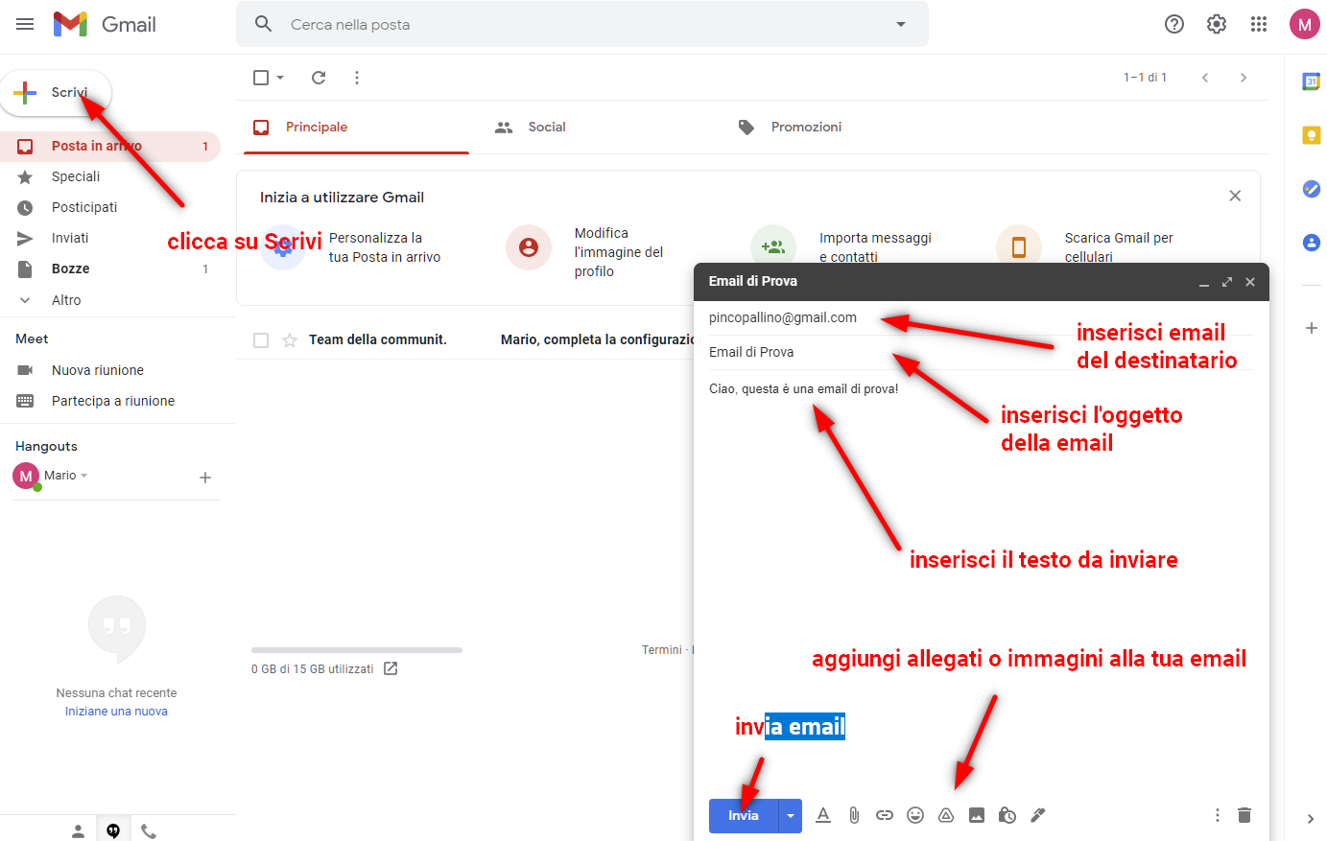Open storage management external link icon
The height and width of the screenshot is (841, 1327).
391,668
